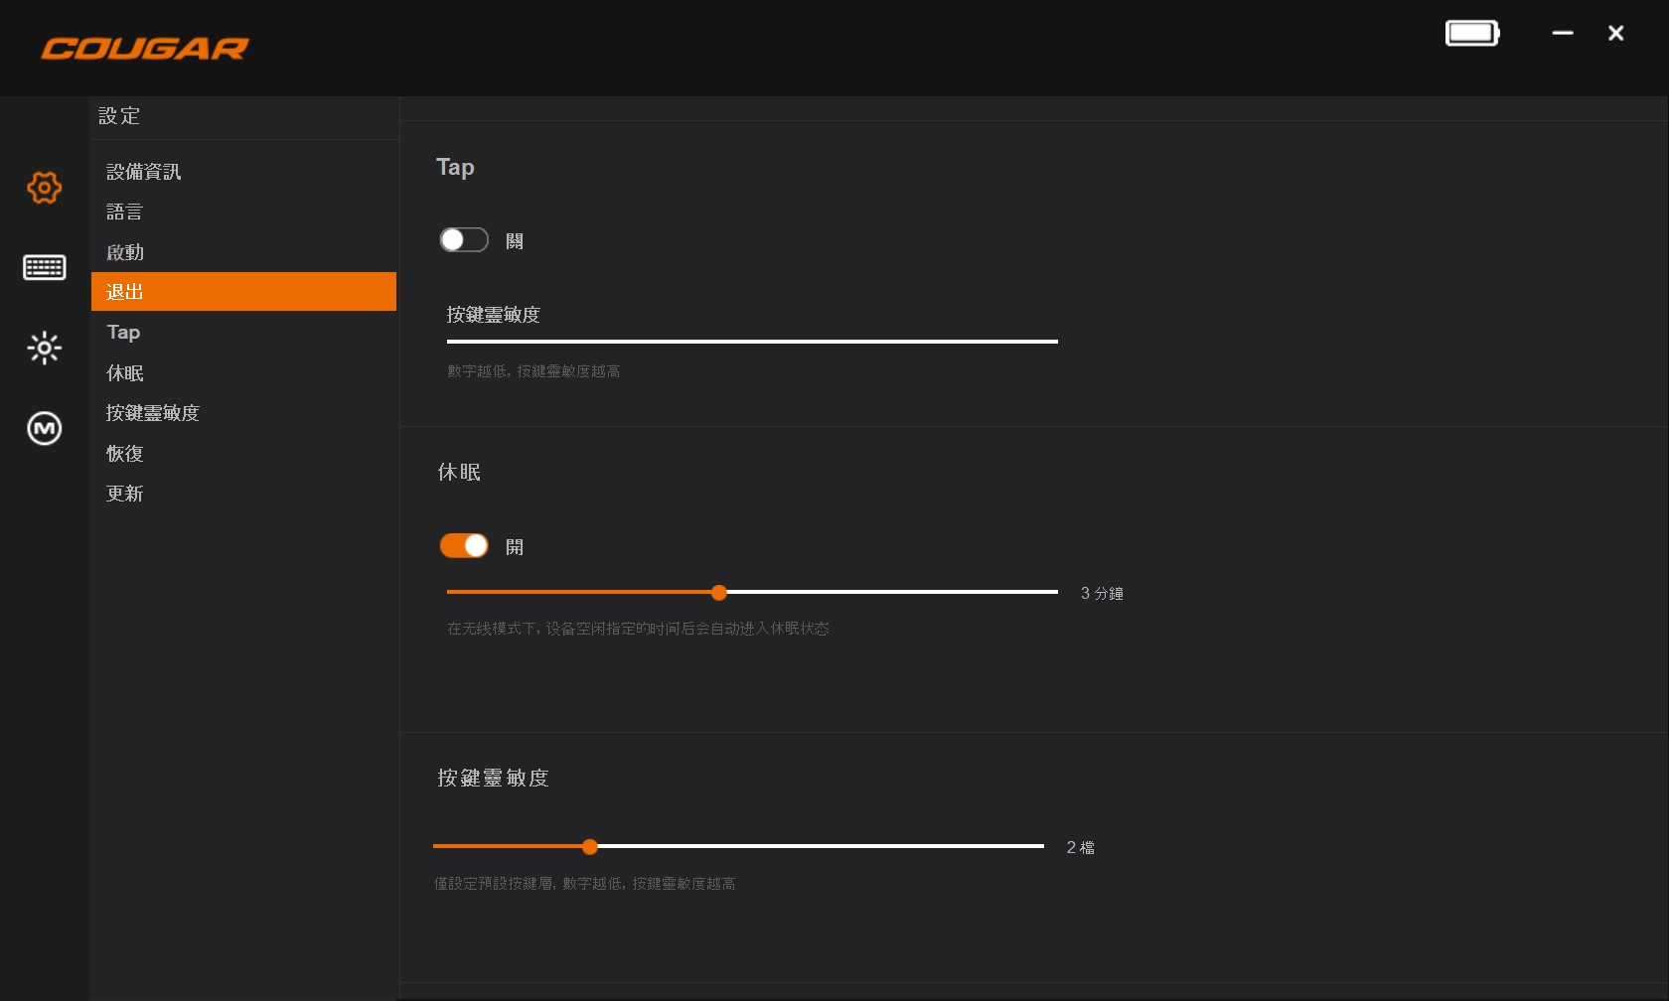
Task: Click the 按鍵靈敏度 sensitivity slider handle
Action: pyautogui.click(x=590, y=847)
